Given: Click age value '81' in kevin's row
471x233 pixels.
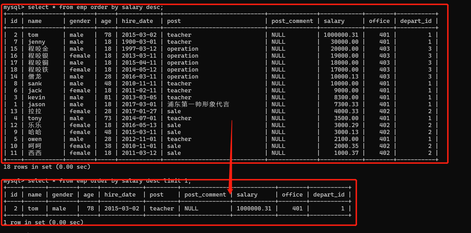Looking at the screenshot, I should tap(108, 97).
